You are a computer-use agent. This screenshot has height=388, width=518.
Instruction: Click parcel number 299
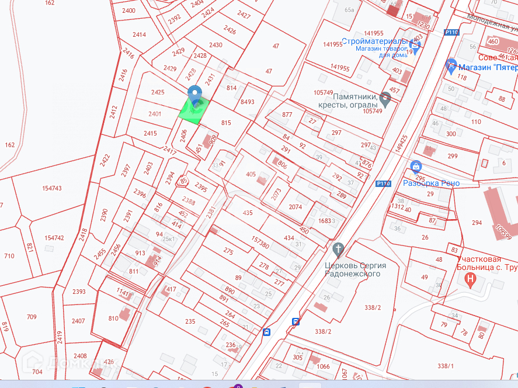point(453,156)
